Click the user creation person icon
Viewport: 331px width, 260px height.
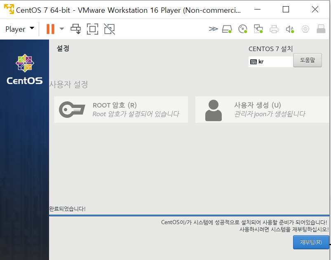(x=214, y=110)
